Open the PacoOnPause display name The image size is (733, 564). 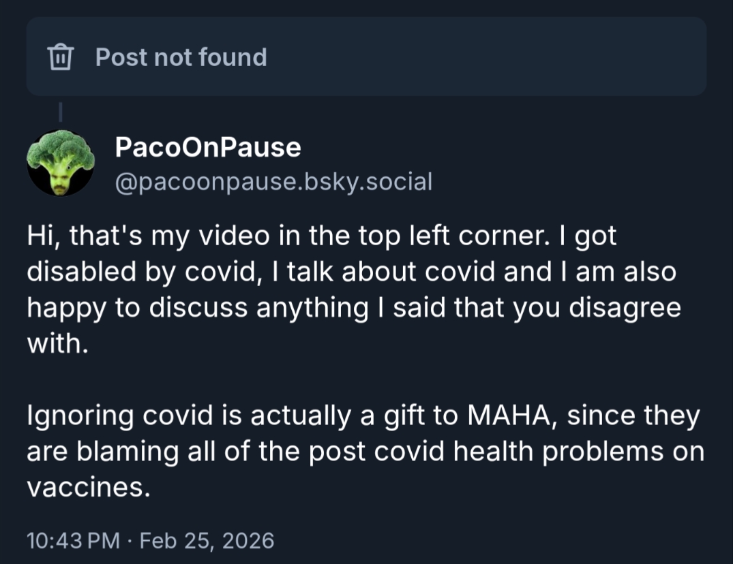207,147
